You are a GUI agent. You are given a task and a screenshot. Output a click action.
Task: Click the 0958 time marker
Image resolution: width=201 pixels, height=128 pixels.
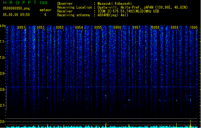pyautogui.click(x=156, y=28)
